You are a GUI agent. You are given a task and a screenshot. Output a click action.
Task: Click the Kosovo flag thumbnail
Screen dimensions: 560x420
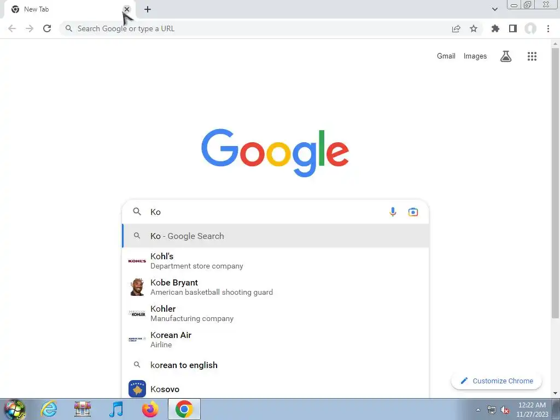coord(137,389)
